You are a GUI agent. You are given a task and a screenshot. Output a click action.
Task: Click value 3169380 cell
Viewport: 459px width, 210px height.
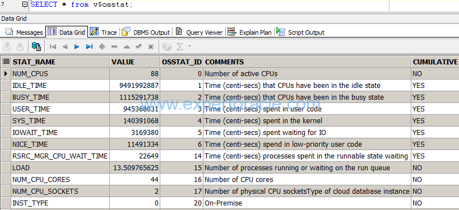click(x=135, y=133)
